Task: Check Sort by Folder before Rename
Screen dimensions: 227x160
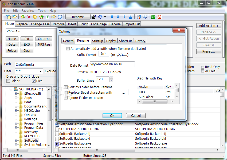Action: click(66, 87)
